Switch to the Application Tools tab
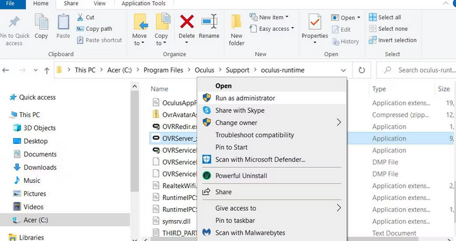 (x=143, y=4)
